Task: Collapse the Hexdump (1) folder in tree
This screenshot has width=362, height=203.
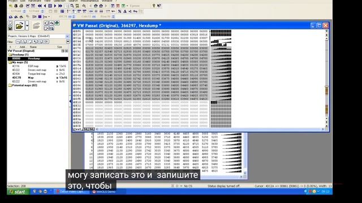Action: tap(10, 55)
